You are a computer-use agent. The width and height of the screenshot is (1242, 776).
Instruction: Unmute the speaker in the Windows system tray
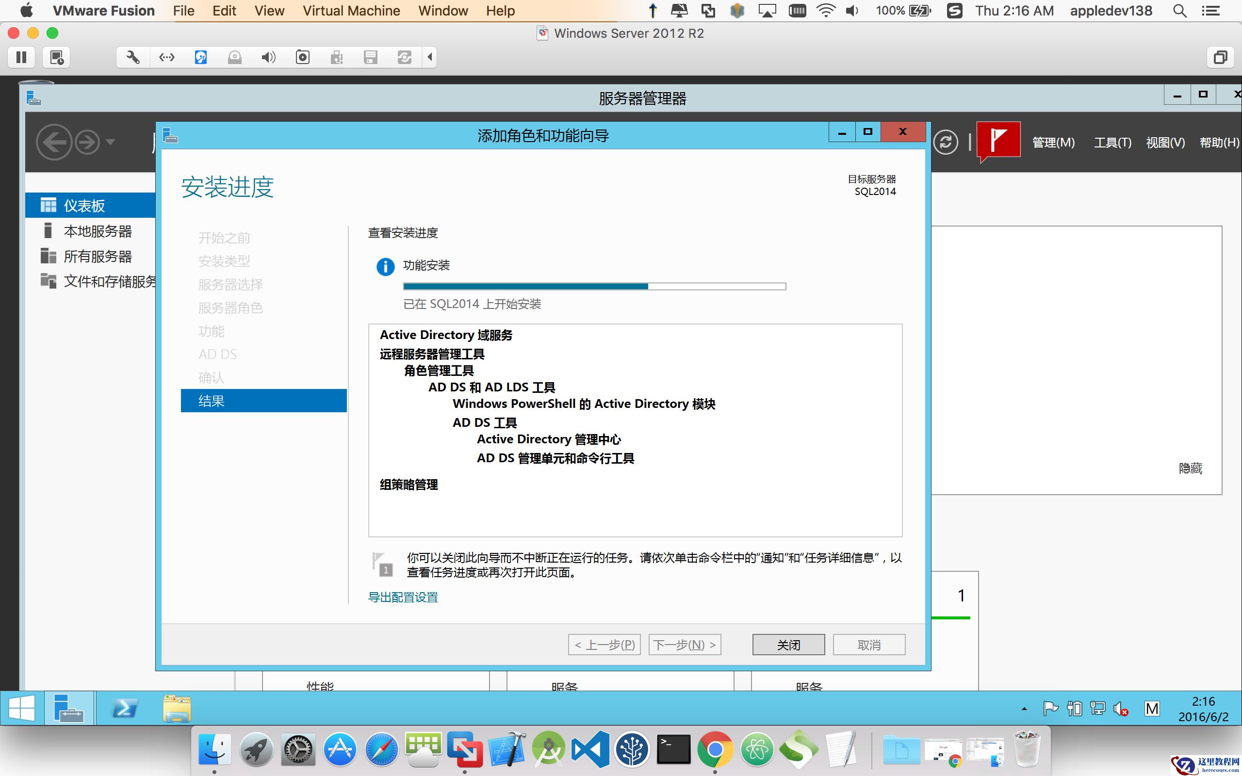pos(1120,708)
